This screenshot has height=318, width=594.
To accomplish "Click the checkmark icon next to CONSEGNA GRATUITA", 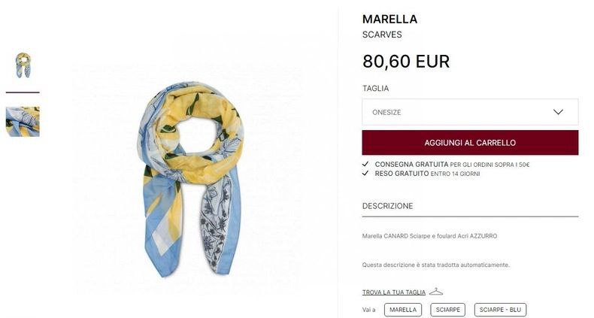I will point(365,164).
